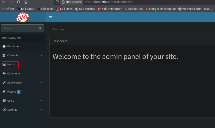Viewport: 215px width, 128px height.
Task: Click the Plugins plug icon
Action: pos(4,92)
